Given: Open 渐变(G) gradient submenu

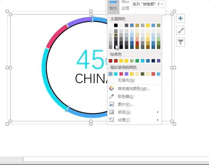Looking at the screenshot, I should click(135, 112).
